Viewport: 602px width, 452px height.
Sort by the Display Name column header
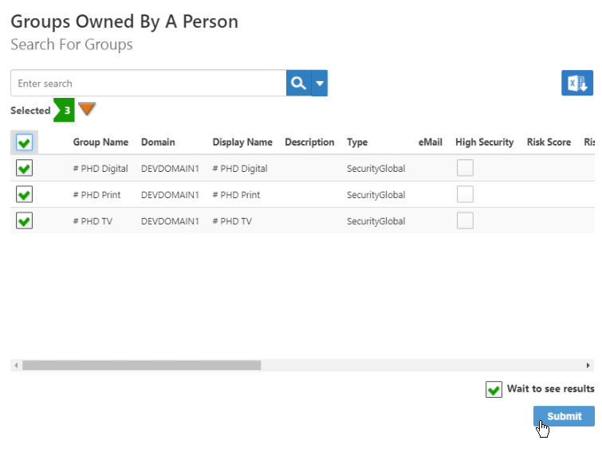242,142
